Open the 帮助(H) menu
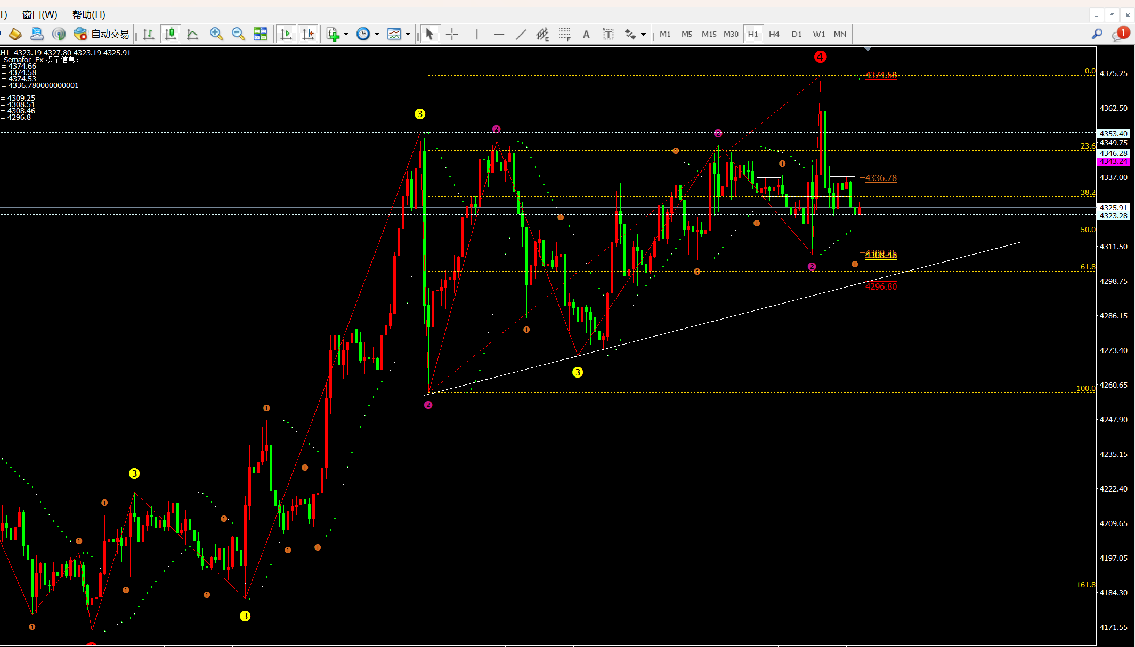1135x647 pixels. tap(88, 14)
